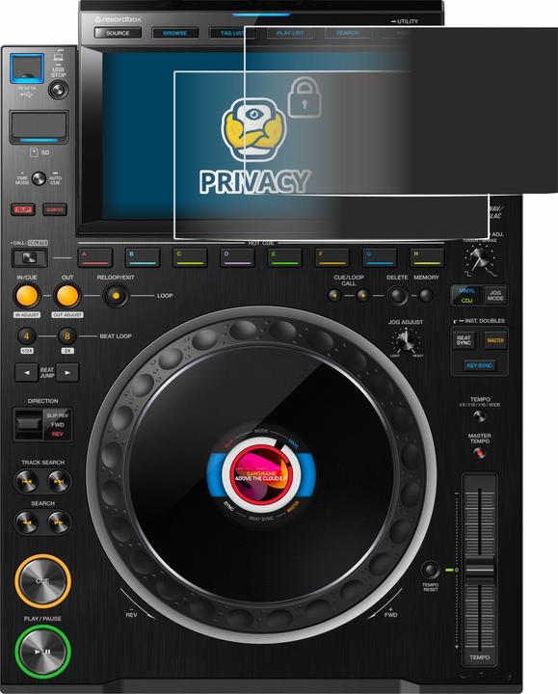Toggle the JOG MODE button
This screenshot has height=694, width=558.
494,295
